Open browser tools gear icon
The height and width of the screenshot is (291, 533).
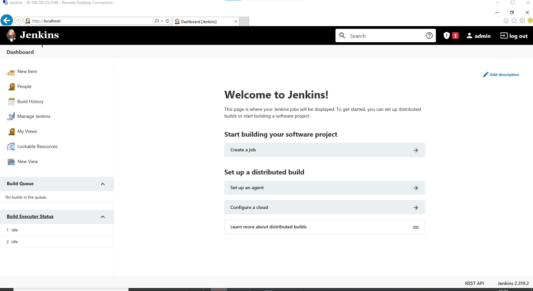[x=522, y=20]
